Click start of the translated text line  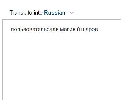click(x=11, y=29)
